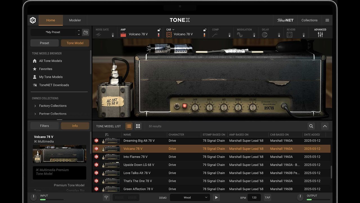360x203 pixels.
Task: Select ToneNET Downloads in browser
Action: [54, 85]
